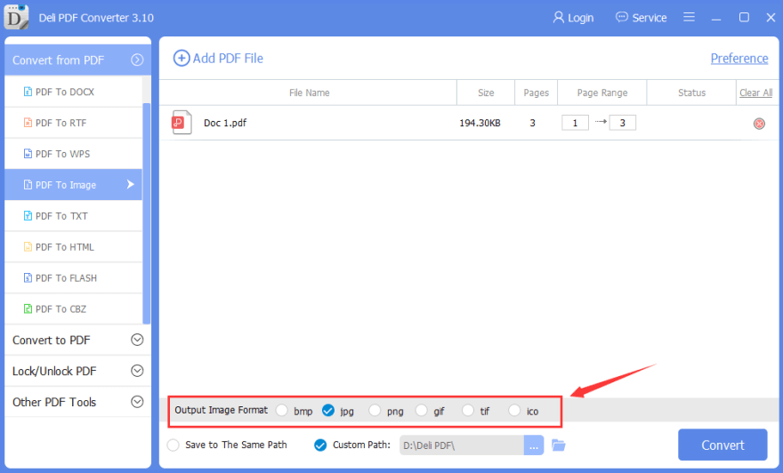
Task: Expand the Convert to PDF section
Action: pyautogui.click(x=137, y=340)
